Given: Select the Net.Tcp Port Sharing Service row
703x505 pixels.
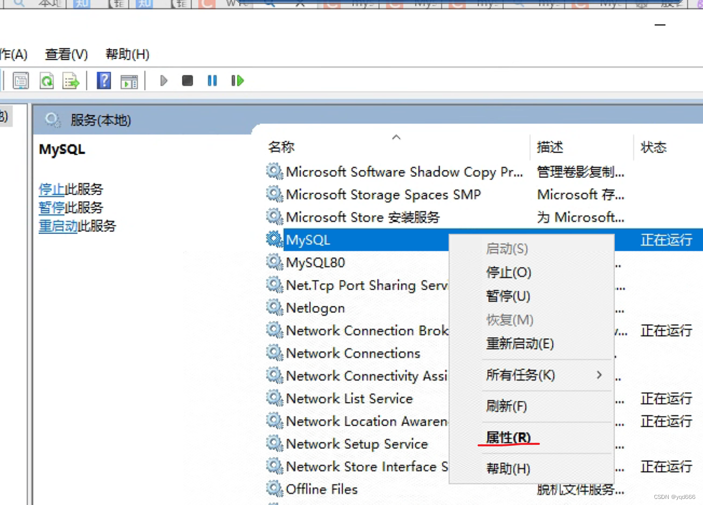Looking at the screenshot, I should point(367,285).
